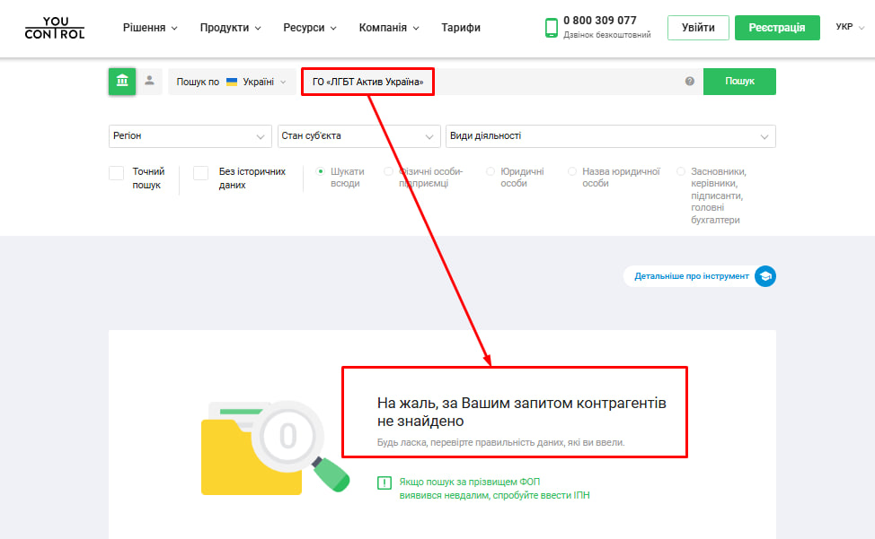Click the YouControl logo
This screenshot has height=539, width=875.
coord(55,28)
